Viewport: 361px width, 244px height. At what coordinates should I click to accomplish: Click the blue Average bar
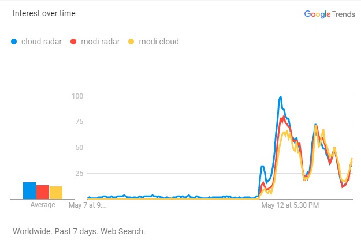coord(29,191)
